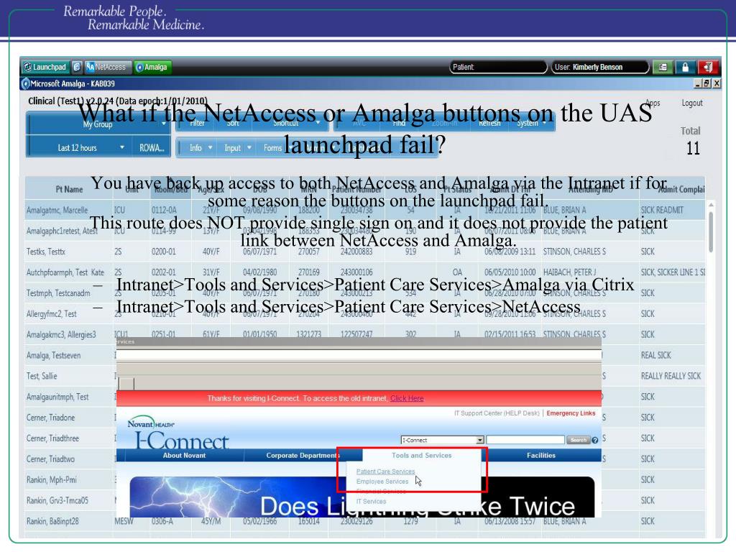Viewport: 736px width, 552px height.
Task: Select the Testks, Testtx patient row
Action: pyautogui.click(x=365, y=252)
